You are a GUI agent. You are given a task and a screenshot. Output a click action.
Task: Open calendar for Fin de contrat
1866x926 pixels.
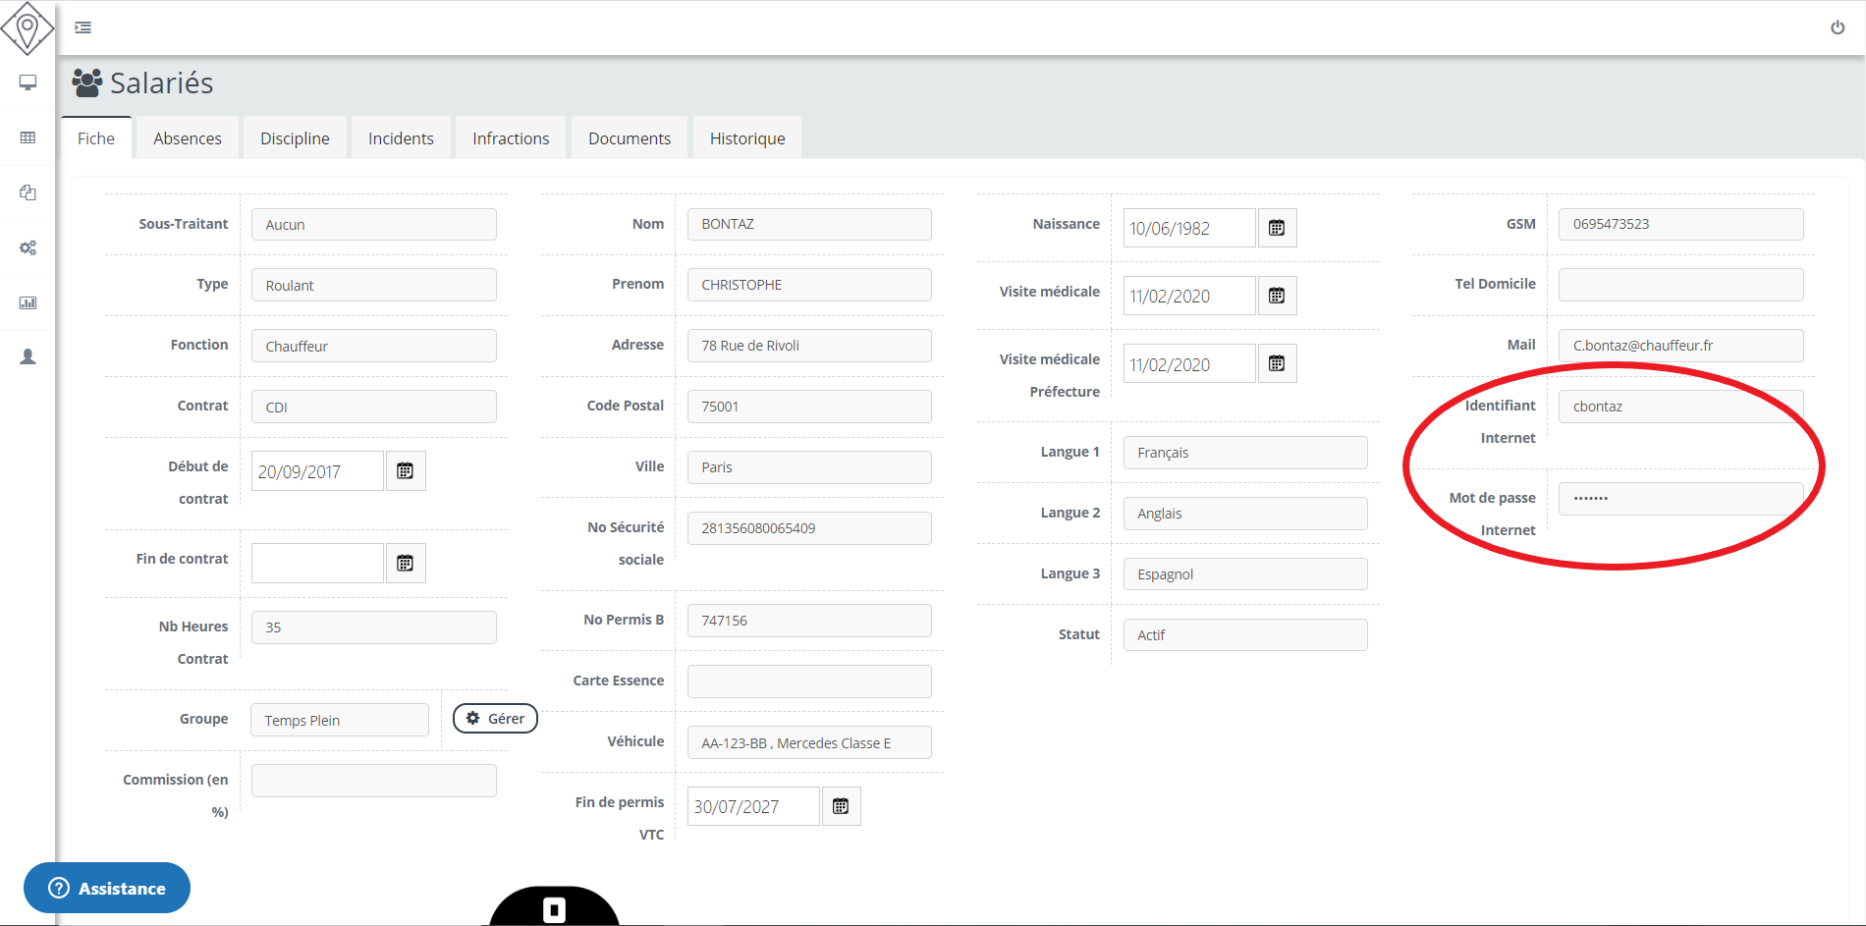[405, 563]
